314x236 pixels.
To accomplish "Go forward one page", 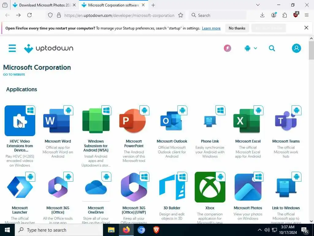I will 18,15.
